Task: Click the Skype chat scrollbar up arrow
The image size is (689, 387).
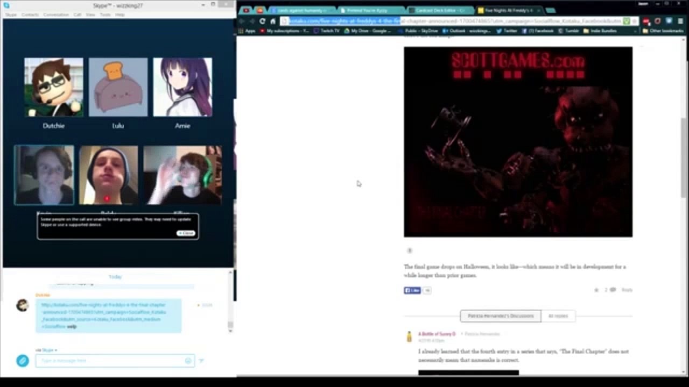Action: 231,273
